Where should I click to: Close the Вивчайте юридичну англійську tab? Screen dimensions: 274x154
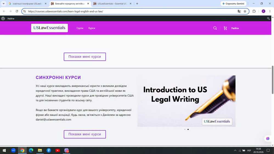(88, 4)
